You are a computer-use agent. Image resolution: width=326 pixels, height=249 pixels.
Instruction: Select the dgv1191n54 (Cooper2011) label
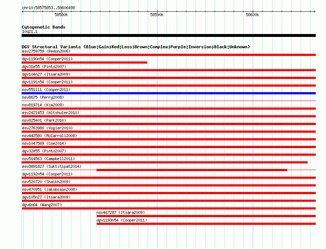[47, 82]
